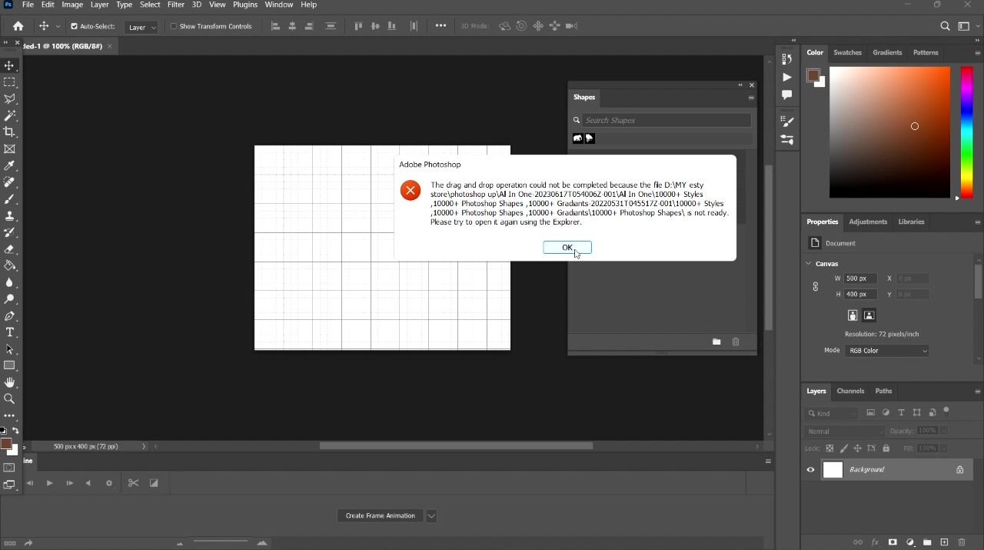Click the Home icon in options bar

click(x=18, y=26)
